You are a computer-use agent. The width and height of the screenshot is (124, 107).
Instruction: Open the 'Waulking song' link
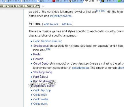(43, 72)
